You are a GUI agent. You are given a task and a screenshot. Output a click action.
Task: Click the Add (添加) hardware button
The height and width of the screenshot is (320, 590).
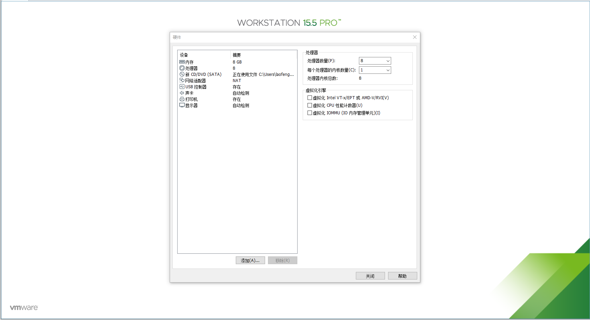(x=250, y=261)
